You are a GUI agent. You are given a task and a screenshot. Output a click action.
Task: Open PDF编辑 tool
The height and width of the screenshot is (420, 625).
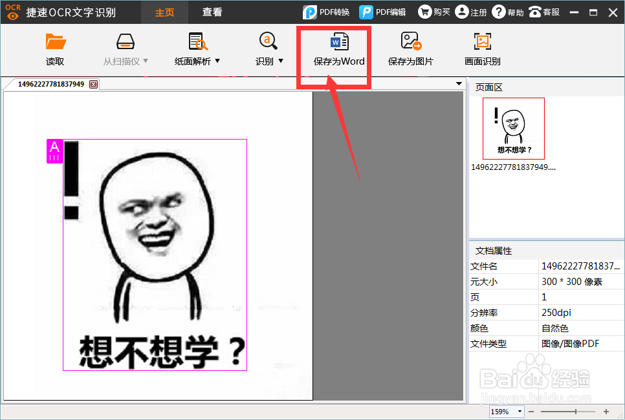coord(382,12)
